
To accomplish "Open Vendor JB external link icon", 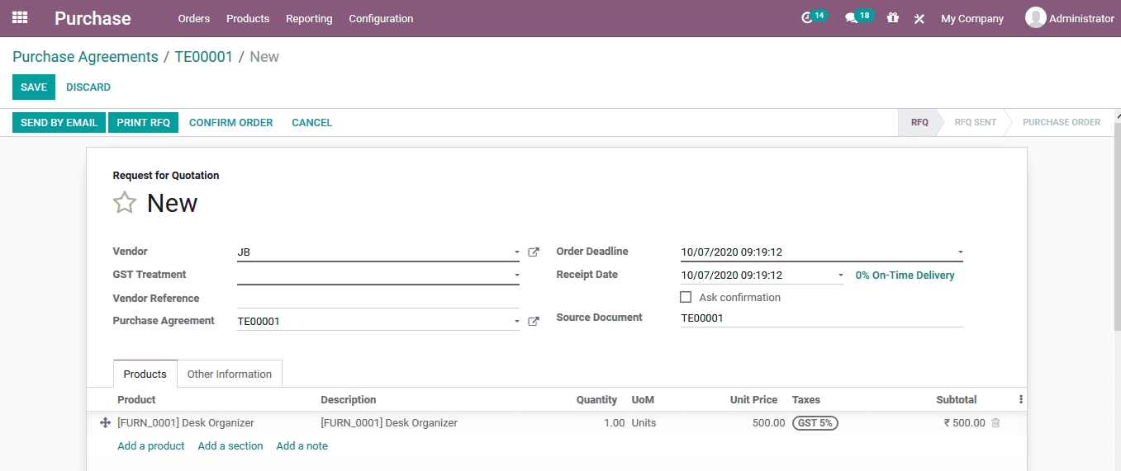I will 534,252.
